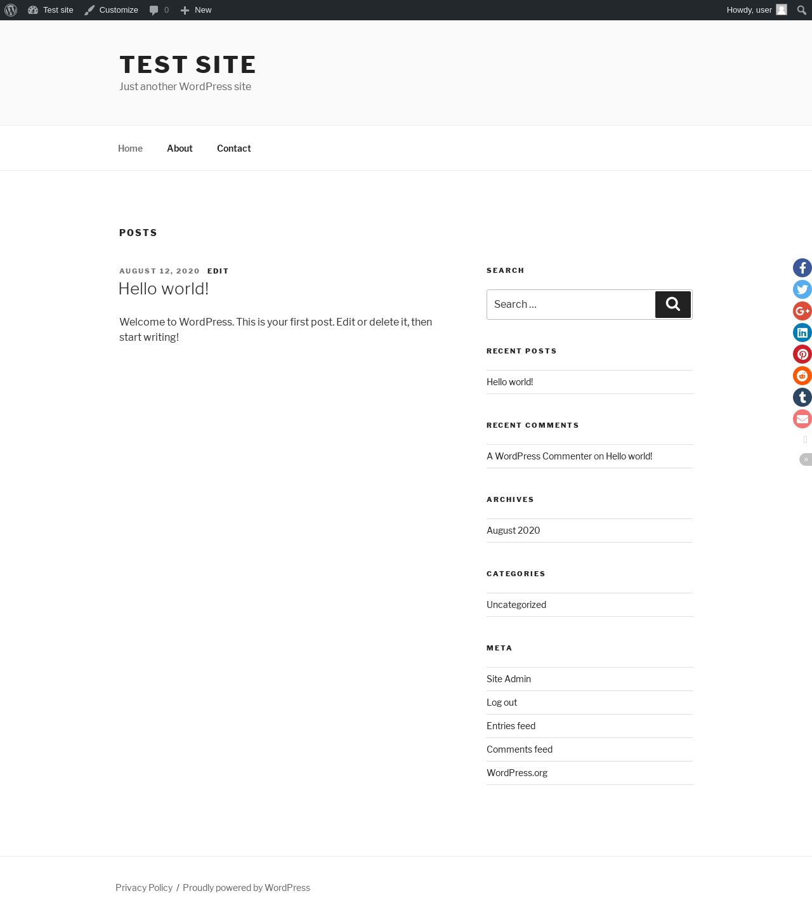Open the Contact menu item
Screen dimensions: 812x917
coord(234,148)
